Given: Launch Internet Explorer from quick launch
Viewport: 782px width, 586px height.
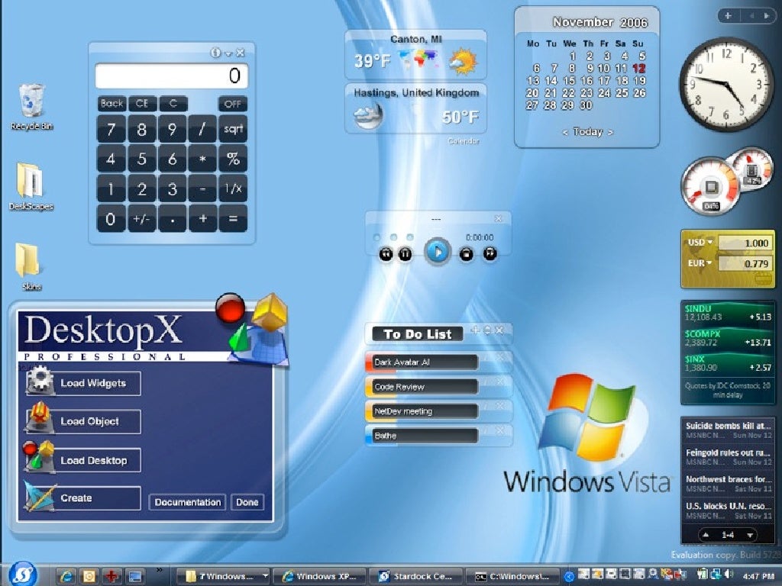Looking at the screenshot, I should (x=66, y=577).
